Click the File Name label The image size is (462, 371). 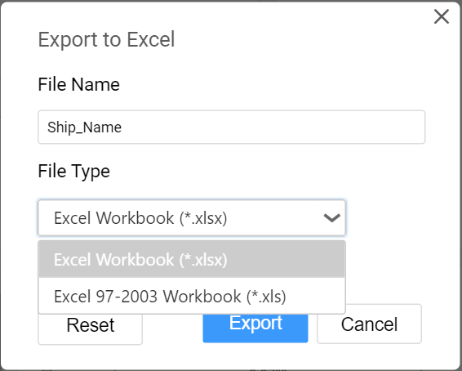(x=78, y=84)
